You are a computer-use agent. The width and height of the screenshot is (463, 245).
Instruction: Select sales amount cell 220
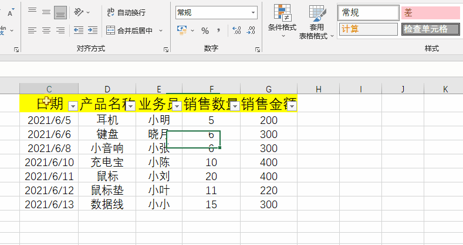269,190
